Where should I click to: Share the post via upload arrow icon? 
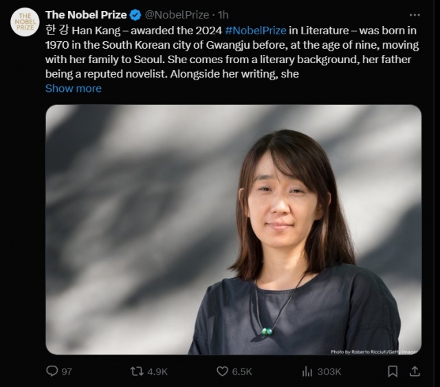tap(415, 371)
